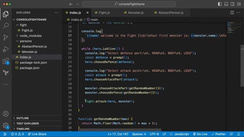244x137 pixels.
Task: Click the consoleFightGame command center search
Action: point(129,4)
